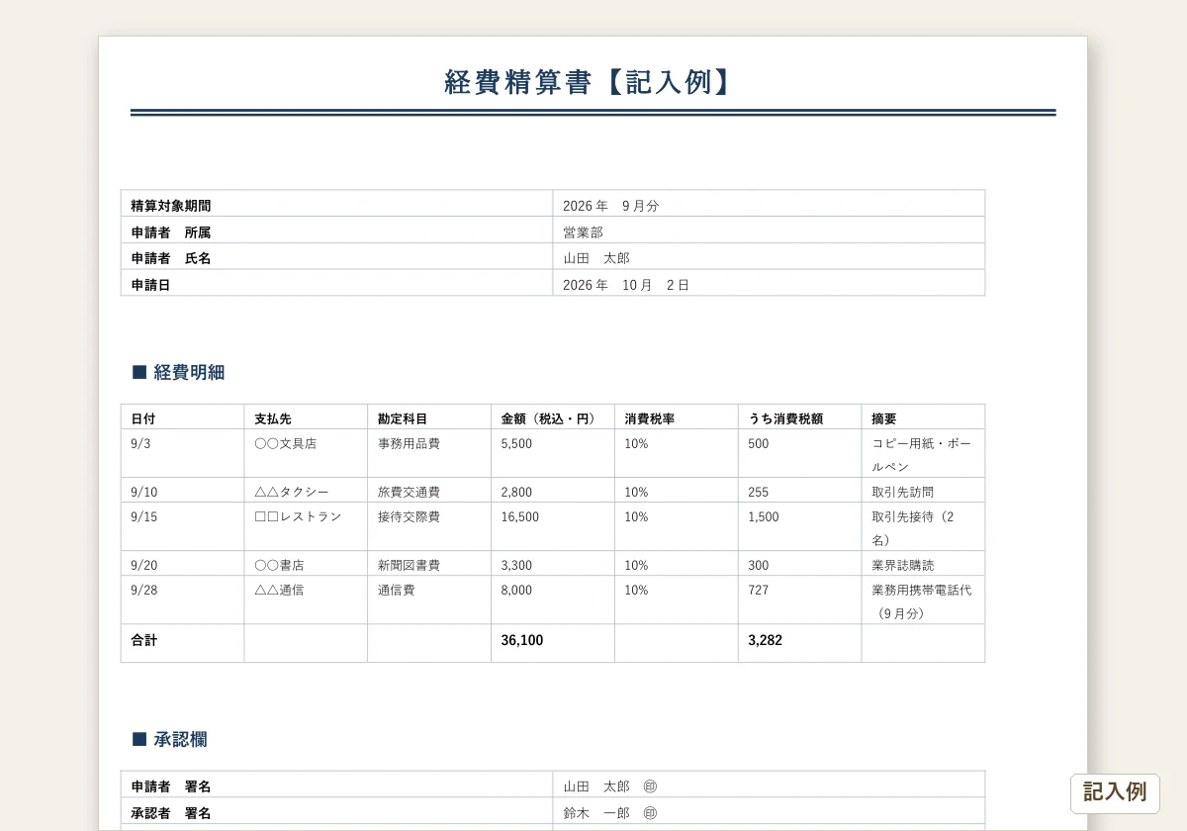
Task: Click the 消費税率 column header
Action: [676, 418]
